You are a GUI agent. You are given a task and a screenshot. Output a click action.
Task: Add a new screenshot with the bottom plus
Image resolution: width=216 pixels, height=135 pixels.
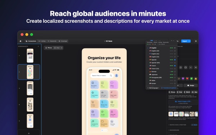(29, 133)
